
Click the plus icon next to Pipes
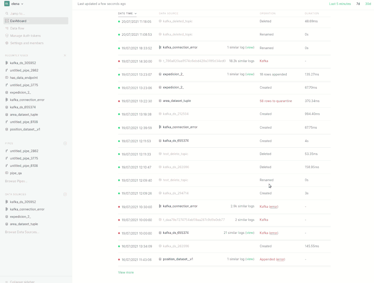[65, 144]
